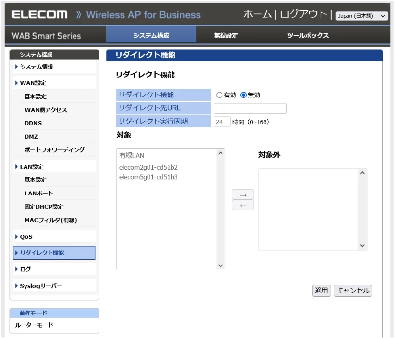Select elecom2g01-cd51b2 in the 対象 list
The image size is (395, 339).
166,167
